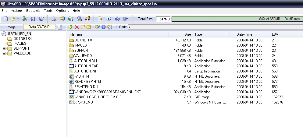Viewport: 303px width, 137px height.
Task: Click the notepad with gear toolbar icon
Action: click(100, 19)
